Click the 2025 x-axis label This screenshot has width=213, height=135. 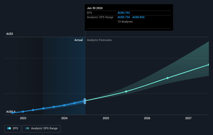tap(106, 118)
